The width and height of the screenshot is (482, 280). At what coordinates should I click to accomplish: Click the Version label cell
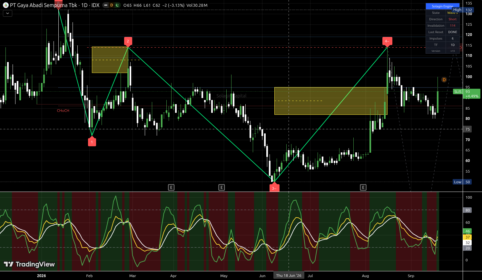pos(436,51)
